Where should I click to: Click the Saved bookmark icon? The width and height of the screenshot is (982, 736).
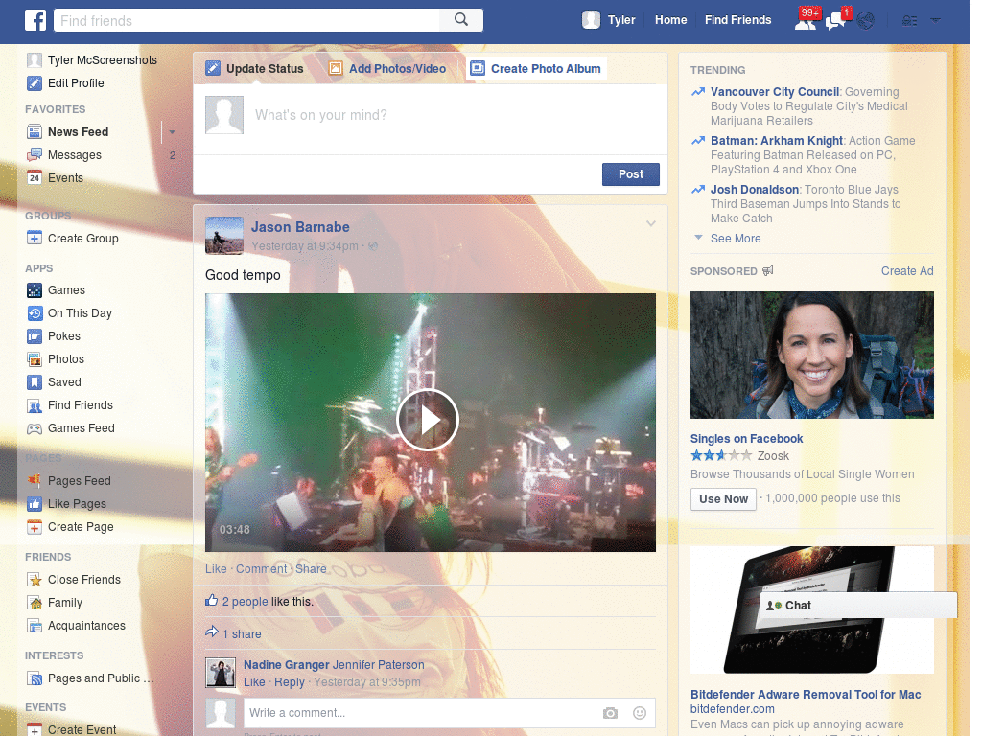pyautogui.click(x=35, y=382)
